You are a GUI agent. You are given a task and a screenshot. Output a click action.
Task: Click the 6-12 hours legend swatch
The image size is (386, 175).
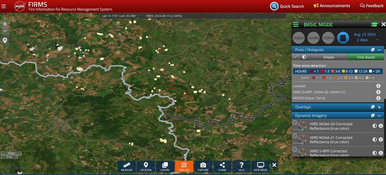(343, 71)
